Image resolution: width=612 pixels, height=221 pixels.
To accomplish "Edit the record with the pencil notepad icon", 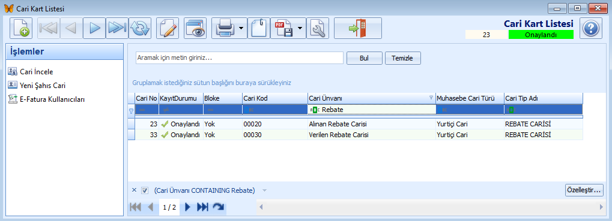I will [168, 28].
